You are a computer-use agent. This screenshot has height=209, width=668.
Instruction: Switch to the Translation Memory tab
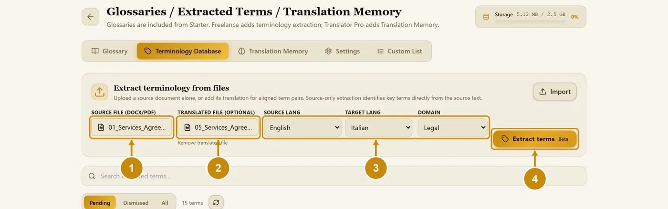click(x=273, y=51)
